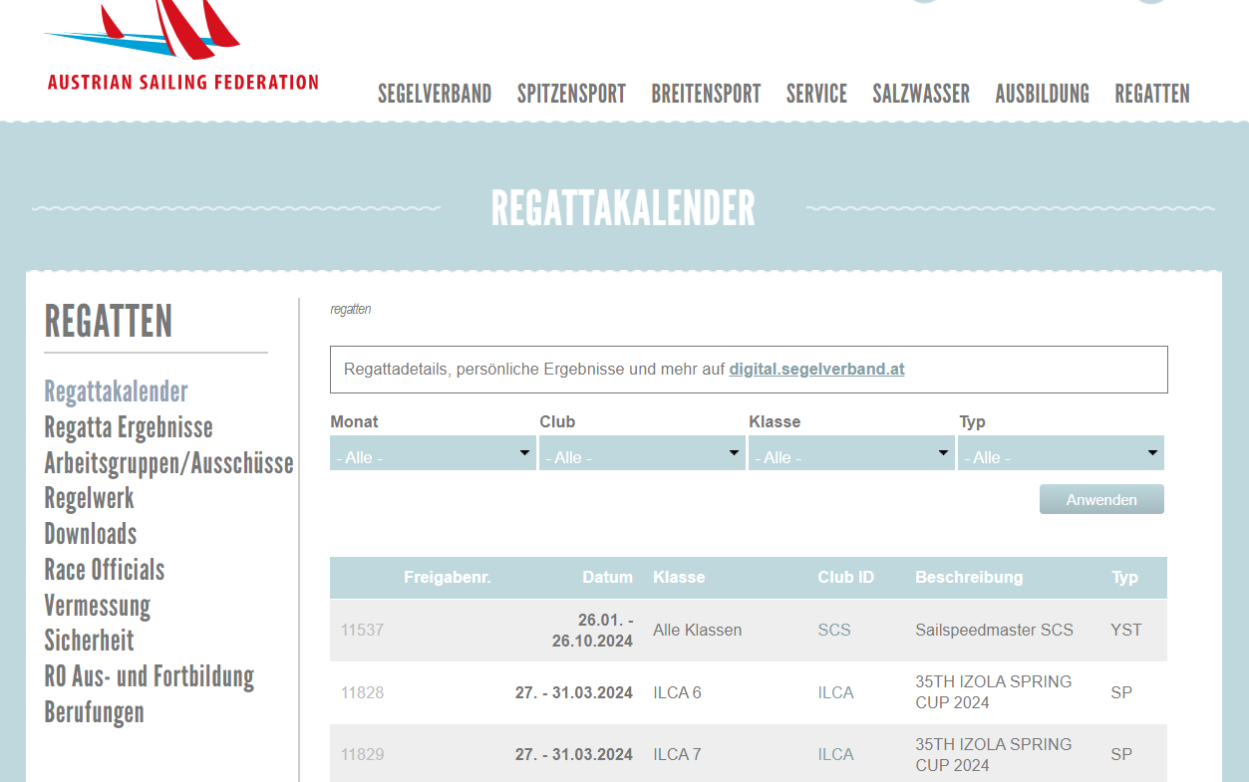Click the Klasse column header

[679, 577]
